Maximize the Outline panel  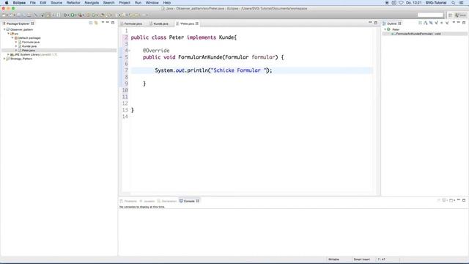pyautogui.click(x=464, y=23)
